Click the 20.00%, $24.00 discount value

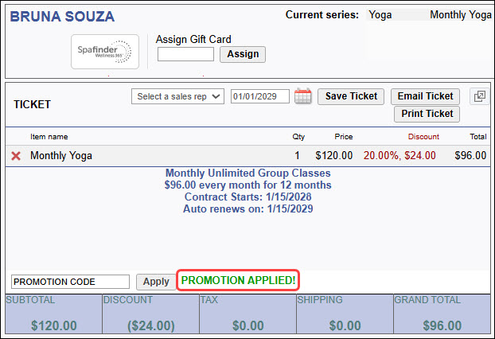coord(400,155)
